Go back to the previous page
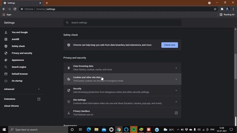The height and width of the screenshot is (133, 237). click(x=4, y=9)
